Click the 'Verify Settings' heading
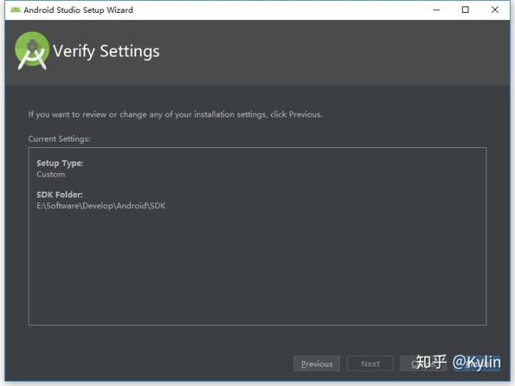 pyautogui.click(x=106, y=51)
